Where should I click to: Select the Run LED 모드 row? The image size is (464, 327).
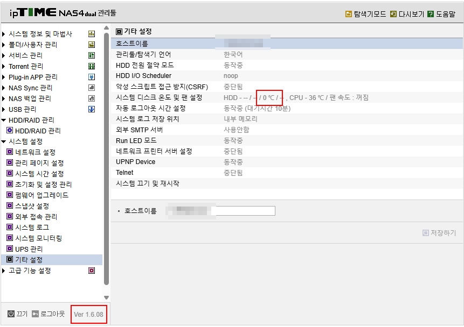tap(287, 140)
